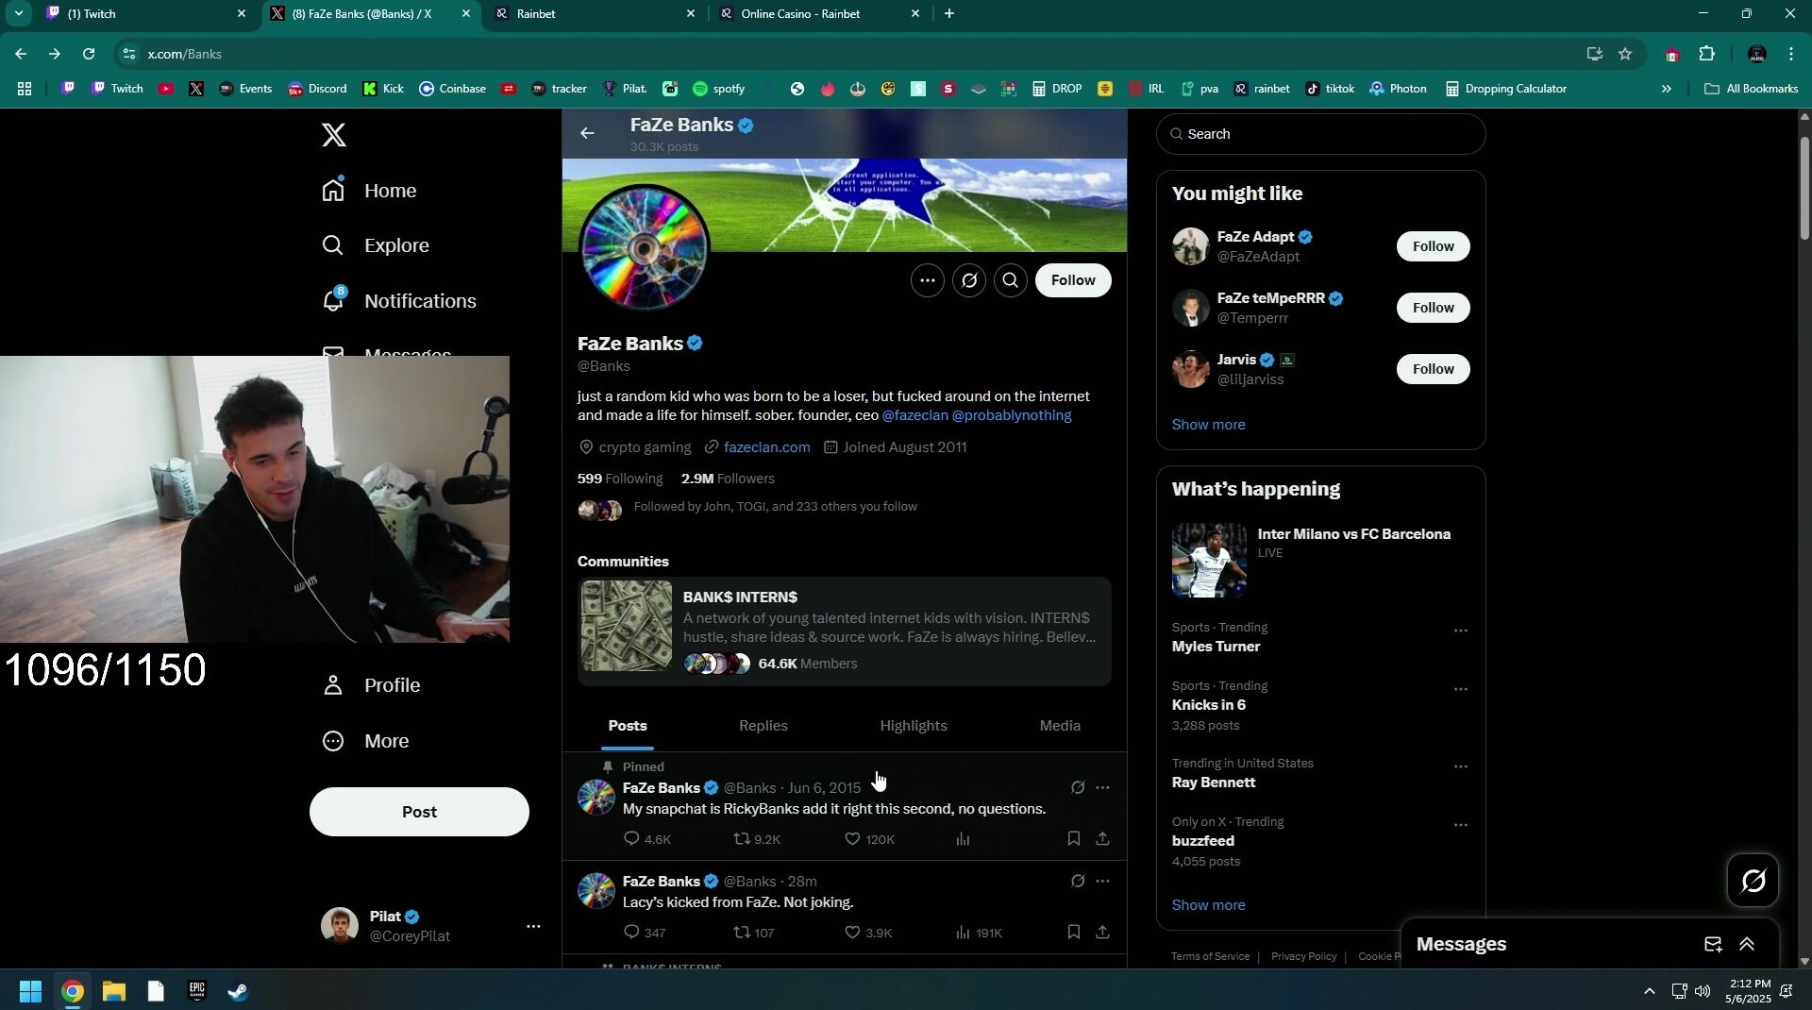
Task: Go to Explore page
Action: pos(376,245)
